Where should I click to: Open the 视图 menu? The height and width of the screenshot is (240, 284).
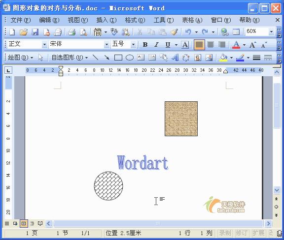pyautogui.click(x=78, y=20)
